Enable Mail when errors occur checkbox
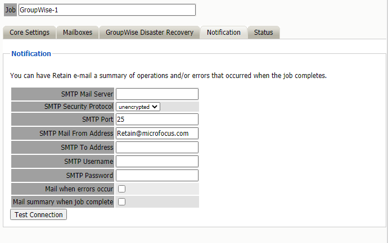388x243 pixels. [121, 189]
